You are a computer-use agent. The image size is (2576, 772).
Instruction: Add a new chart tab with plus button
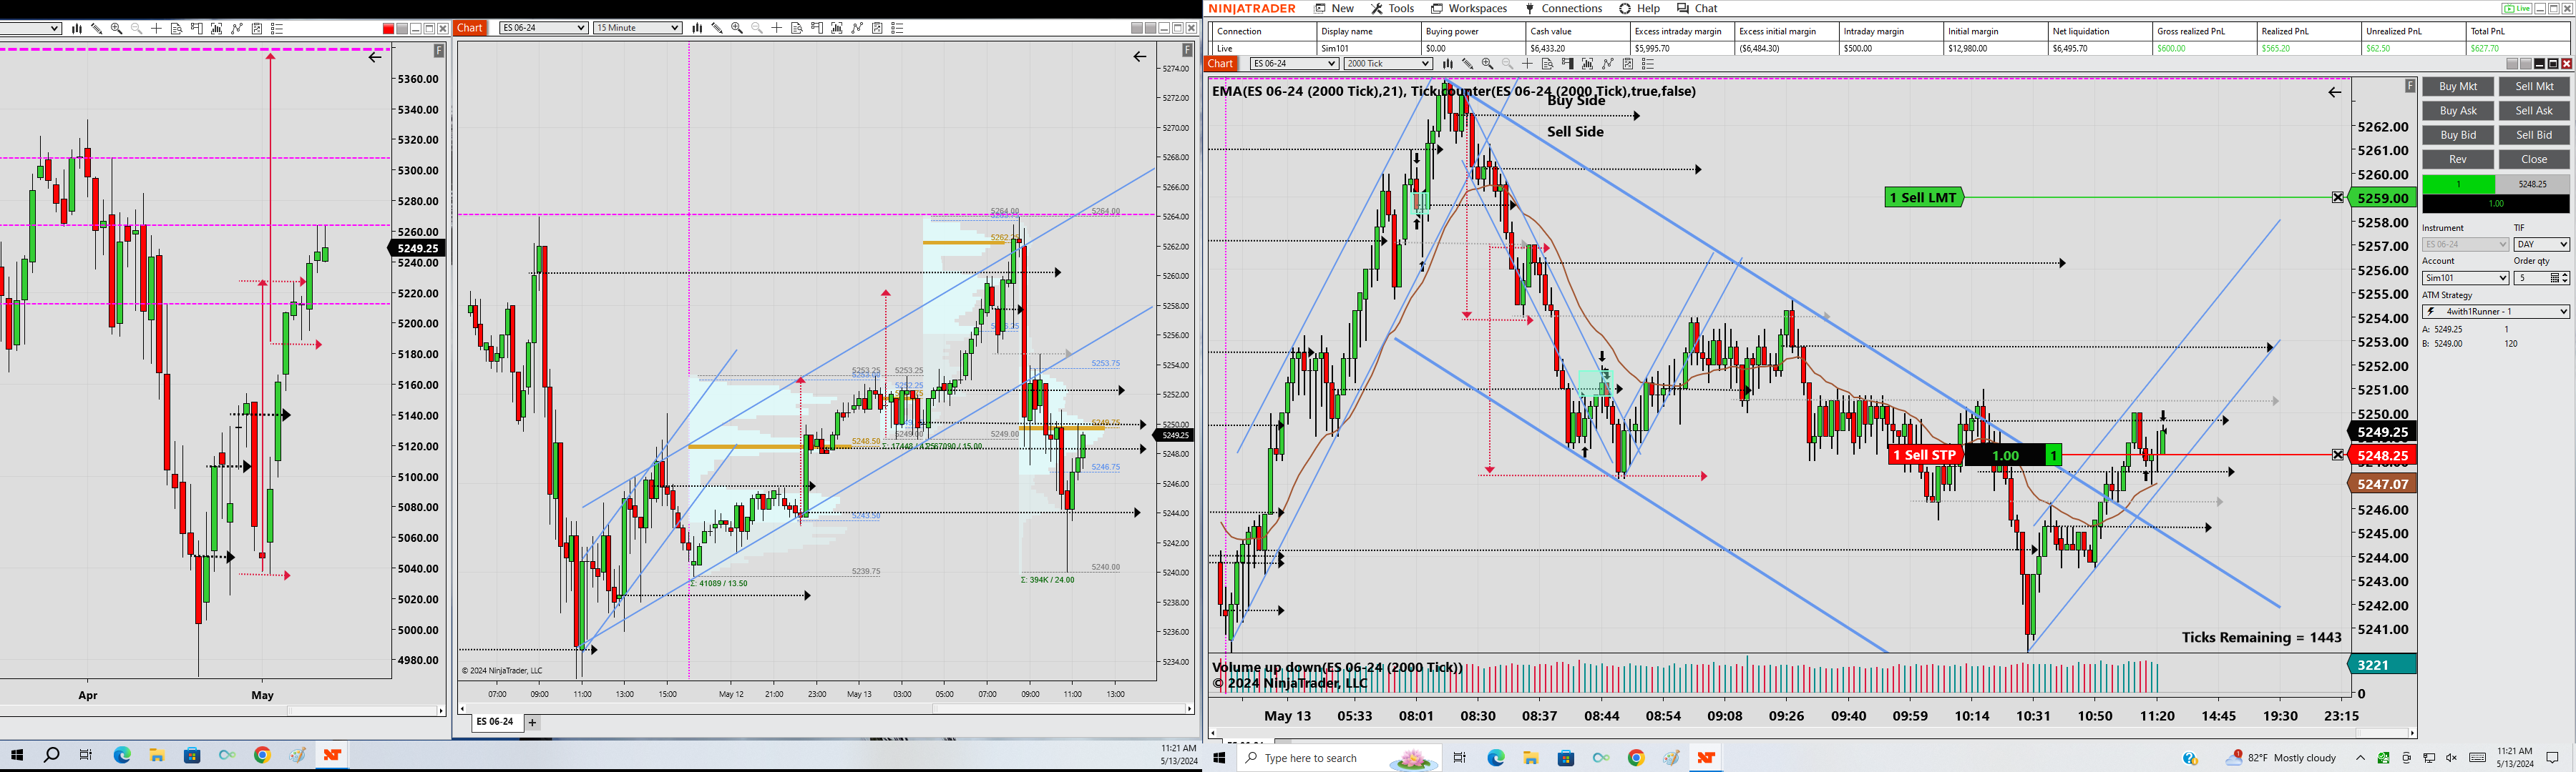pyautogui.click(x=532, y=722)
